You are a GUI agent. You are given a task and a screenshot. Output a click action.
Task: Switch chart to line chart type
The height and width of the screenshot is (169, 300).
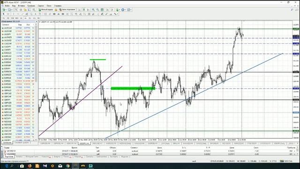tap(88, 9)
